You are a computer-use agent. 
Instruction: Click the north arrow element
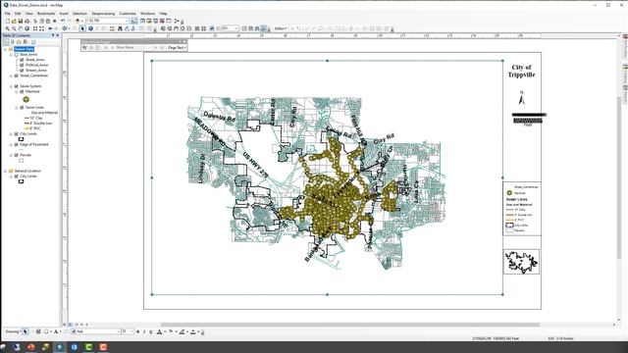click(521, 98)
